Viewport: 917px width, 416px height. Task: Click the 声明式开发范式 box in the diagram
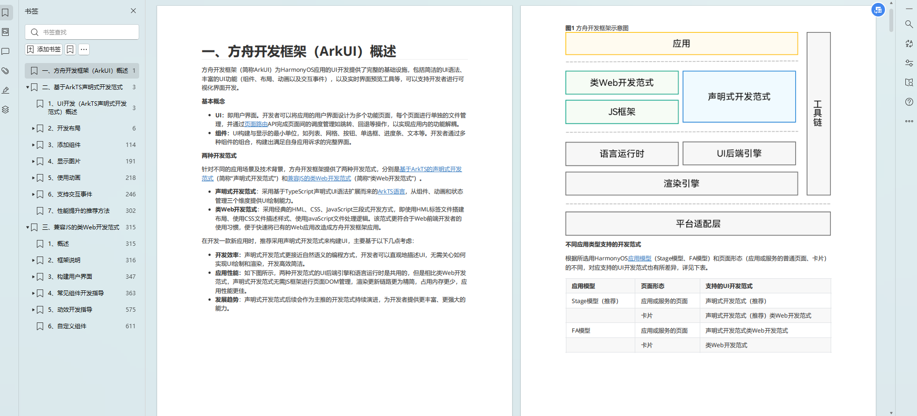point(739,96)
